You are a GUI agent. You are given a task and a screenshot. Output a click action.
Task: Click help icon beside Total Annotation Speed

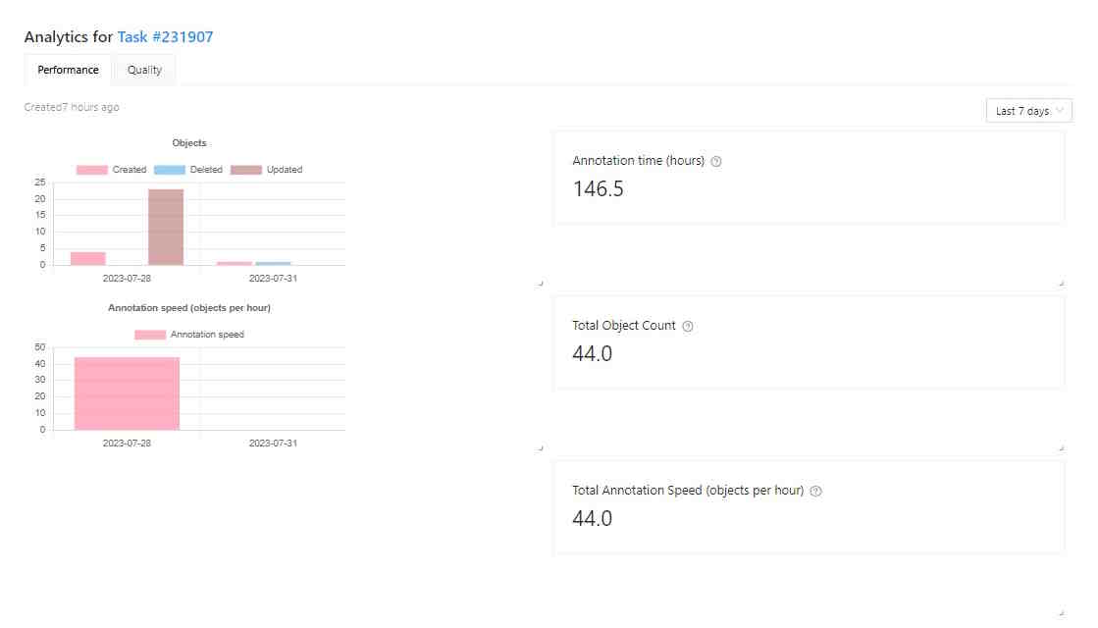[815, 492]
